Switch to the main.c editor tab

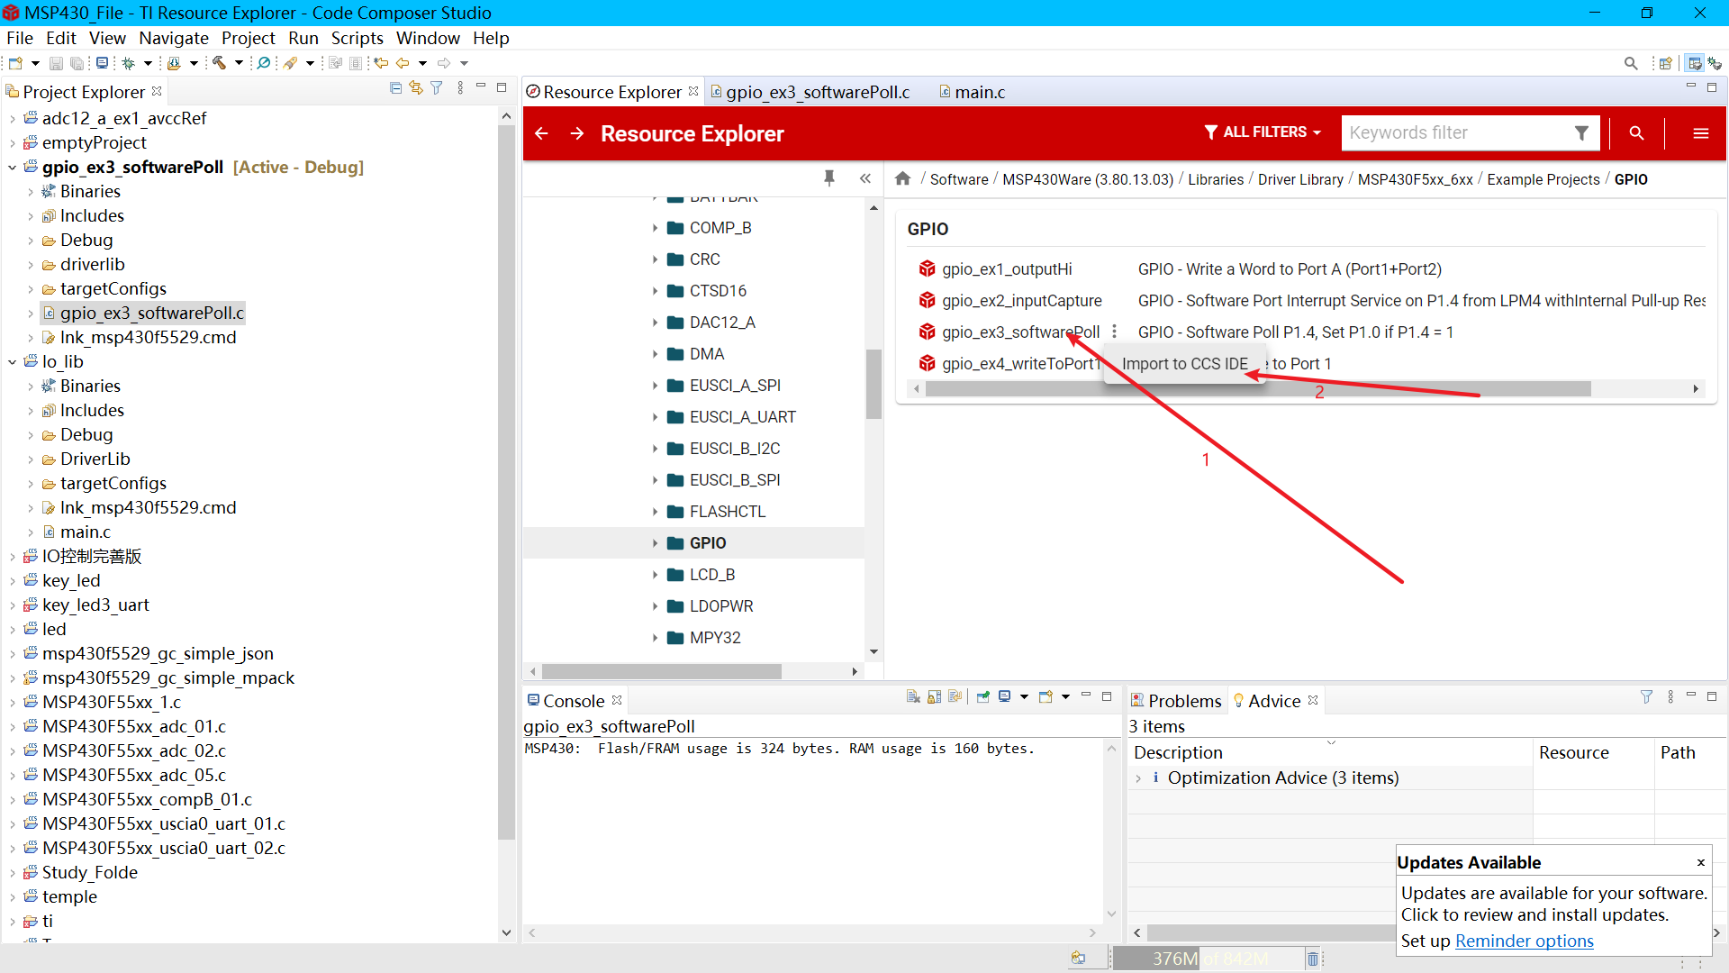pos(979,92)
